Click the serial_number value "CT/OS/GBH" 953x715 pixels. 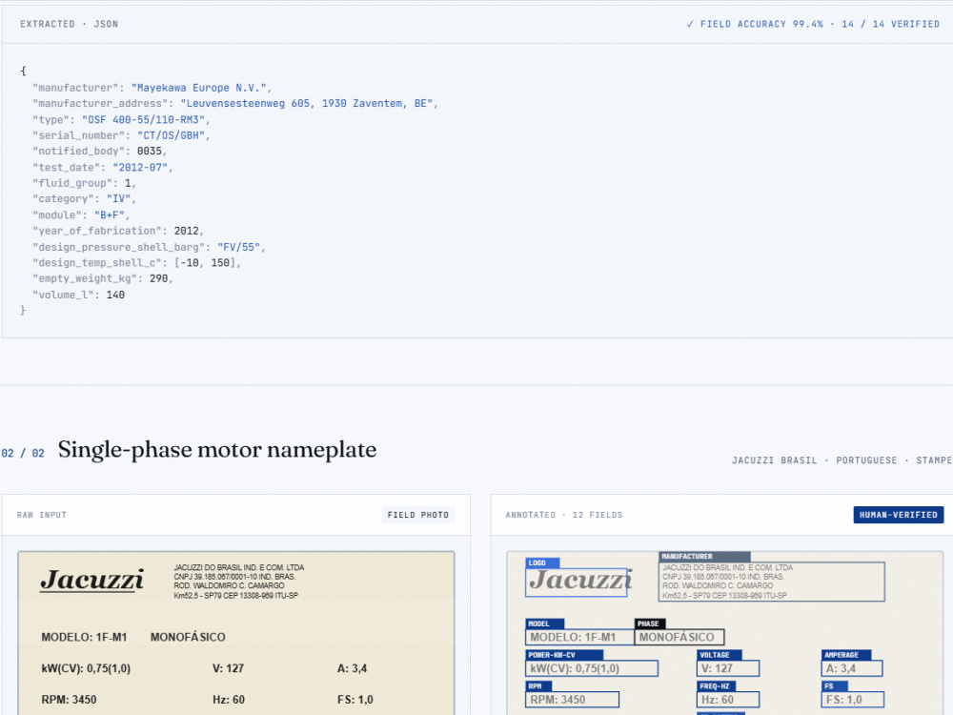click(x=171, y=135)
